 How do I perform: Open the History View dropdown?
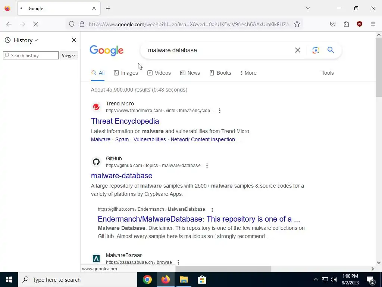point(69,56)
